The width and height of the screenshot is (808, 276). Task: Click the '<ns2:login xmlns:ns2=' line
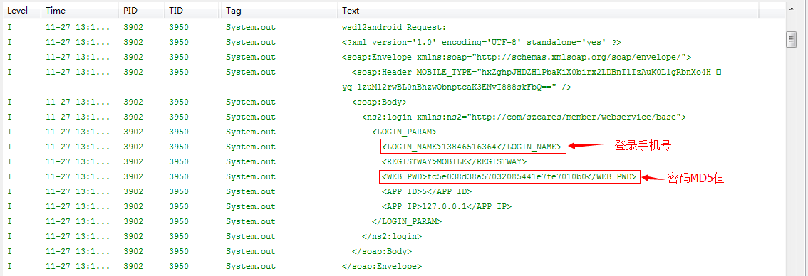click(x=524, y=117)
